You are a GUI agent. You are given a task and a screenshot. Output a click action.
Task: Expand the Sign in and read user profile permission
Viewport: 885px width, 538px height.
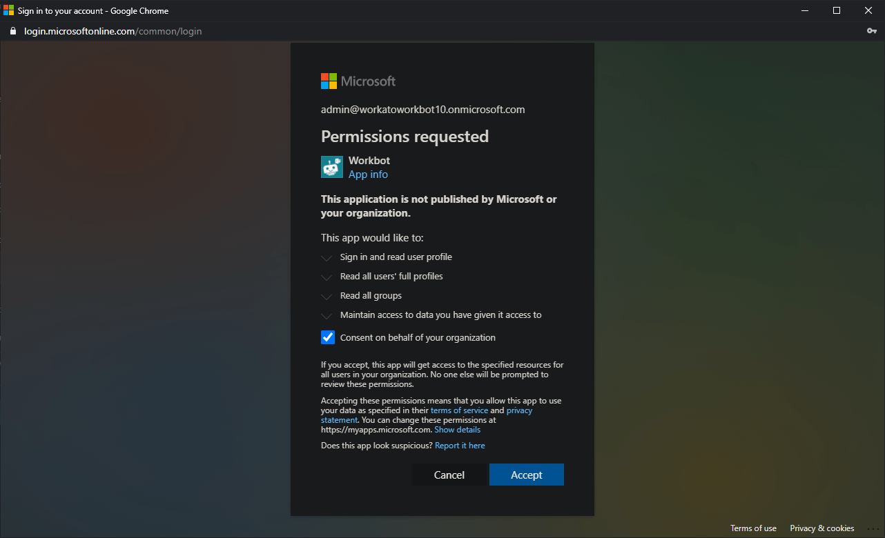click(326, 257)
